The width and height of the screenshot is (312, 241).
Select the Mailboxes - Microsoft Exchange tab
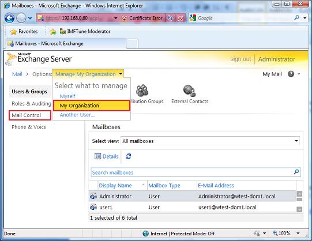[x=66, y=44]
